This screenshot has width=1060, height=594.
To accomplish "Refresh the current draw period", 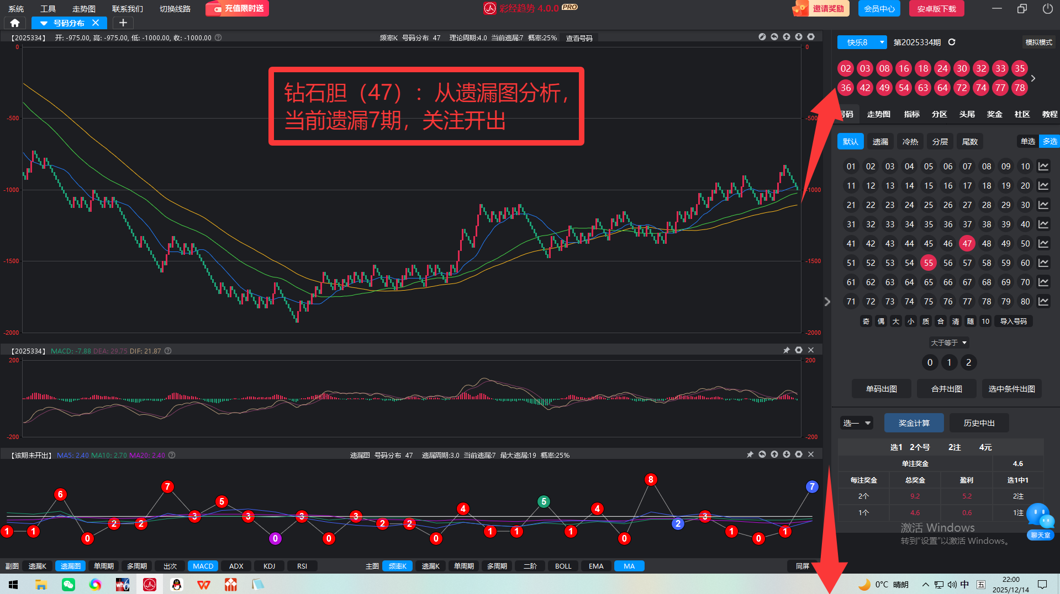I will pyautogui.click(x=952, y=42).
